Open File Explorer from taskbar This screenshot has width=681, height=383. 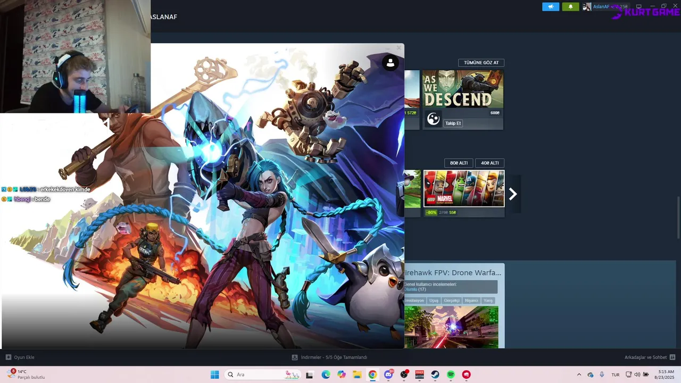[x=357, y=374]
